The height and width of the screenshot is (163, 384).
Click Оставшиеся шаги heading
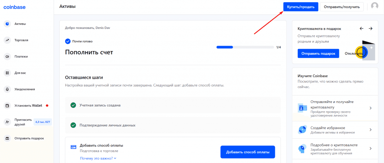click(x=84, y=78)
